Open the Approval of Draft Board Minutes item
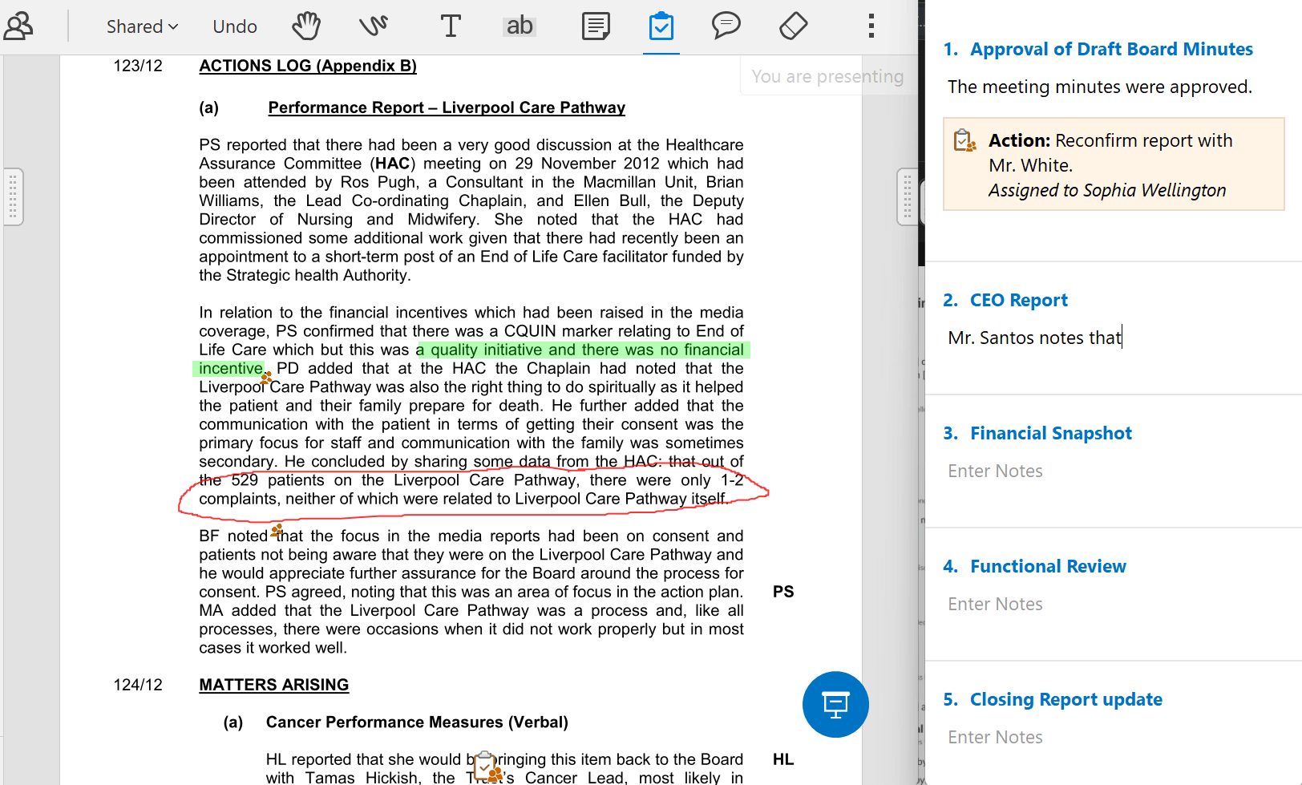 tap(1110, 49)
